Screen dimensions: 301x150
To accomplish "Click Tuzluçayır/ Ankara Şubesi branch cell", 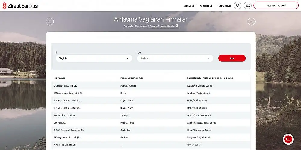I will coord(200,86).
